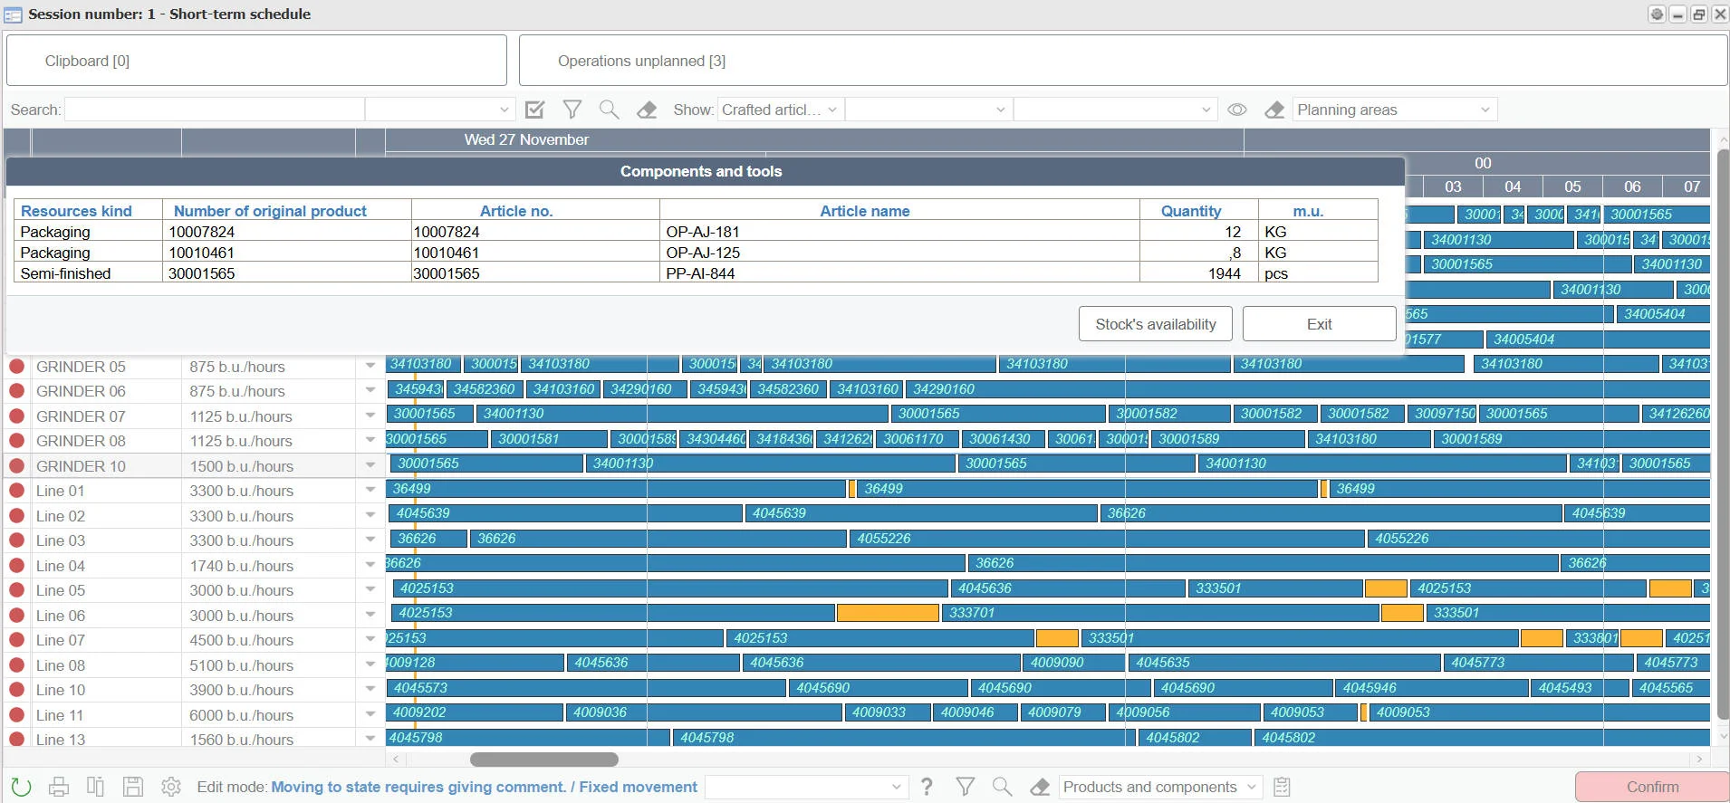The height and width of the screenshot is (803, 1730).
Task: Click the Stock's availability button
Action: [x=1156, y=324]
